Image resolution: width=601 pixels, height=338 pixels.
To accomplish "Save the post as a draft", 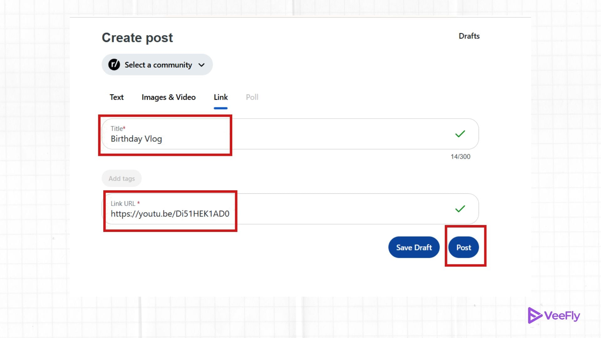I will (414, 247).
